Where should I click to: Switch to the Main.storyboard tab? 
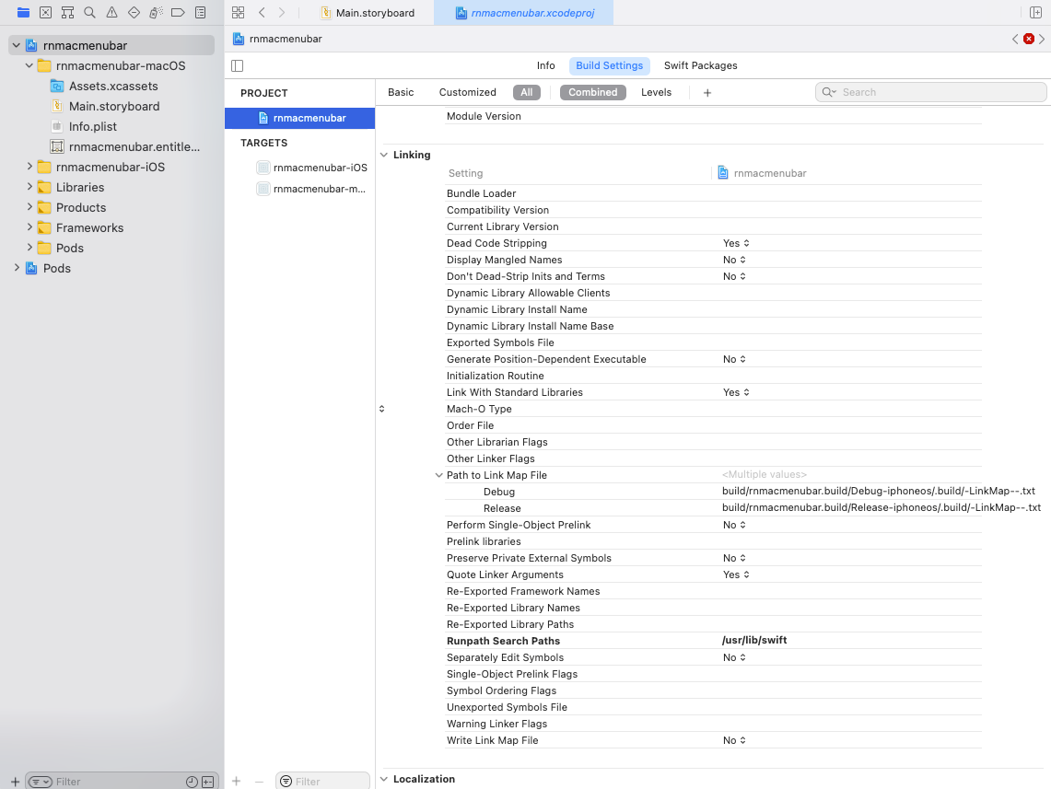368,13
